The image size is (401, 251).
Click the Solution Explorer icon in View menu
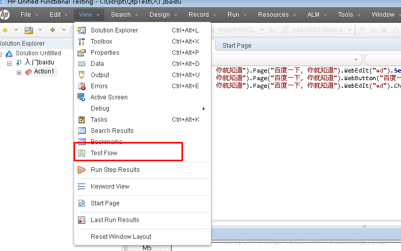(82, 30)
